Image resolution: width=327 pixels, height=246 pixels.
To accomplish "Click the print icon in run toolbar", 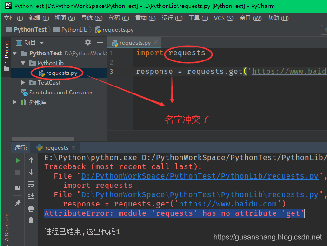I will [31, 208].
